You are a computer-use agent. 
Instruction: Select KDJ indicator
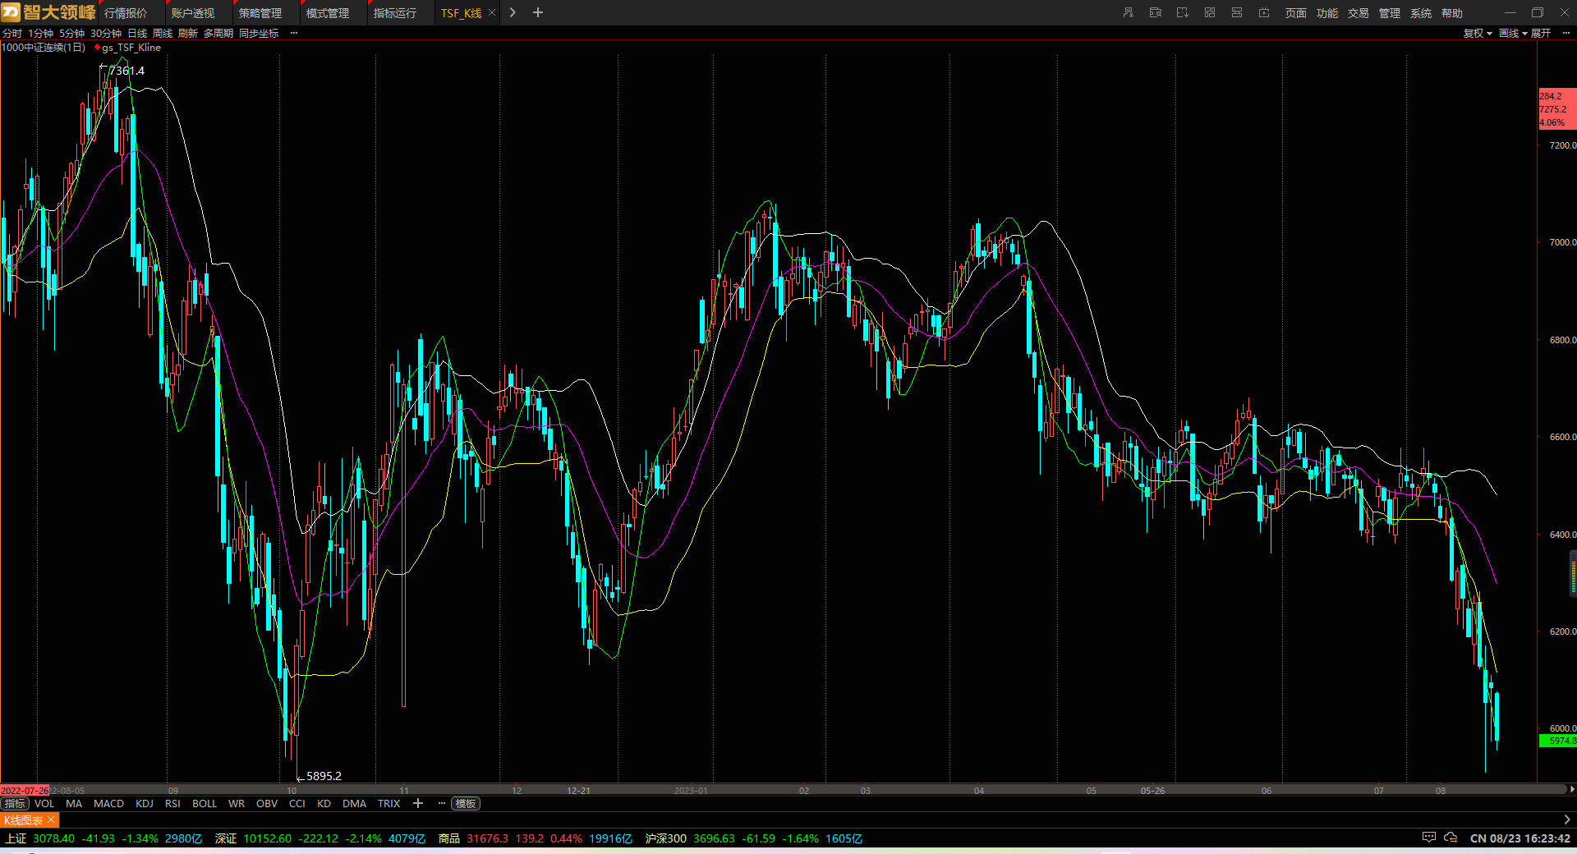pyautogui.click(x=145, y=804)
